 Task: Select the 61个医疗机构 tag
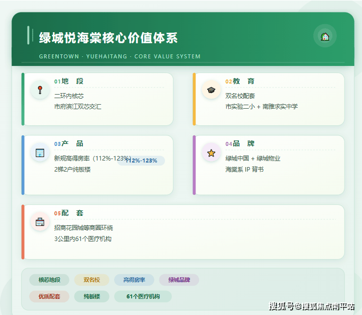coord(143,296)
